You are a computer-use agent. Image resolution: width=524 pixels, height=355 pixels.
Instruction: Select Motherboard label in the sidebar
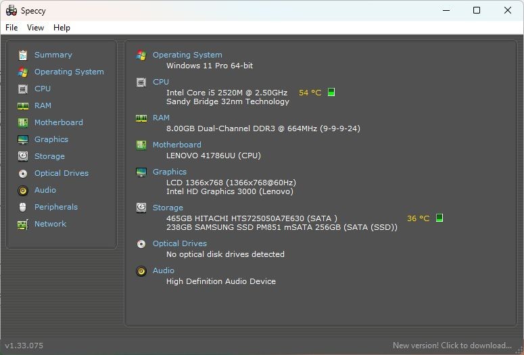click(x=58, y=122)
